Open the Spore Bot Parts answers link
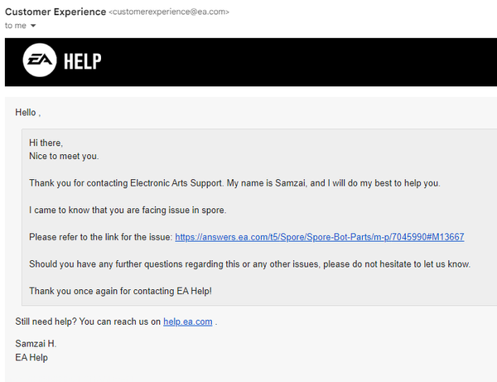497x382 pixels. (320, 237)
